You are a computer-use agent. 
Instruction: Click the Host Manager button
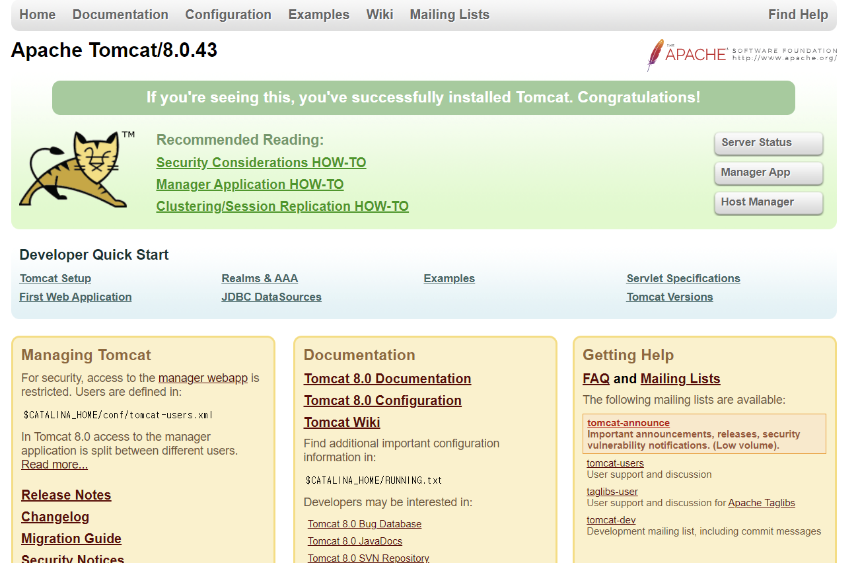click(769, 202)
